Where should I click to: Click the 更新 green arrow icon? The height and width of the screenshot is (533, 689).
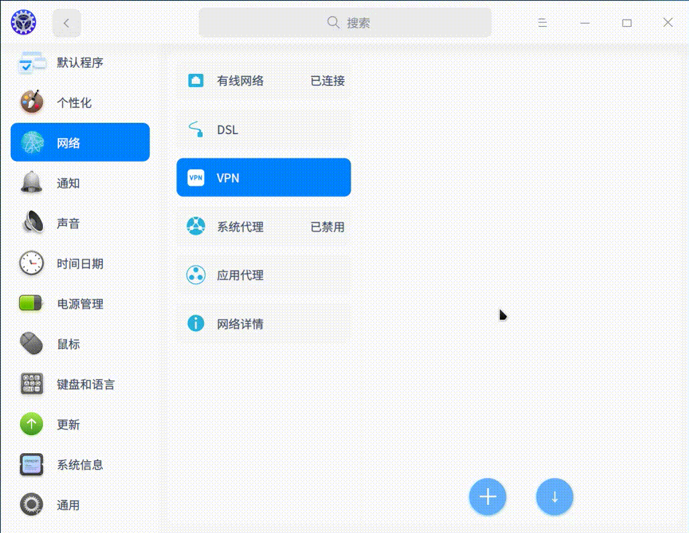(x=32, y=424)
